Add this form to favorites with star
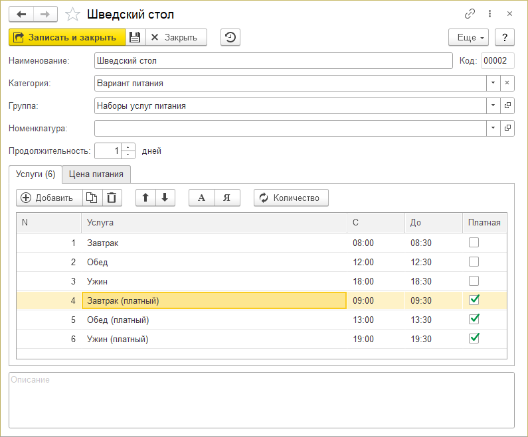 (x=74, y=14)
